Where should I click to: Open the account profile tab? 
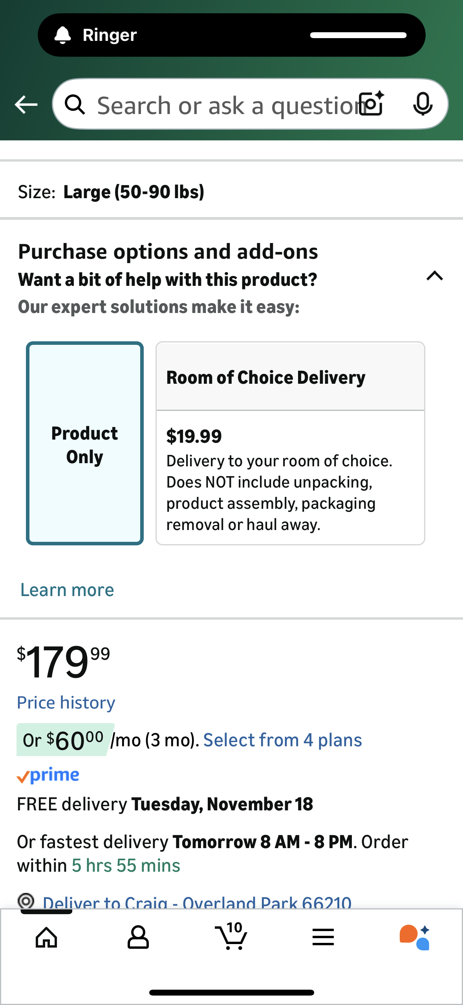point(138,937)
